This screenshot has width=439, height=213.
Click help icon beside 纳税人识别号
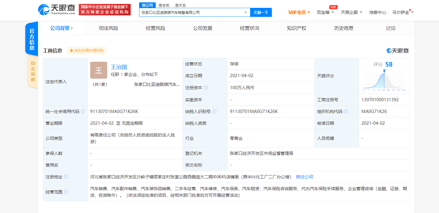214,111
